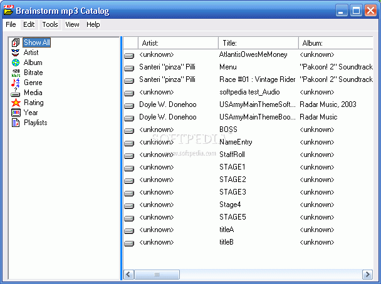Browse by Album category
381x284 pixels.
(33, 63)
